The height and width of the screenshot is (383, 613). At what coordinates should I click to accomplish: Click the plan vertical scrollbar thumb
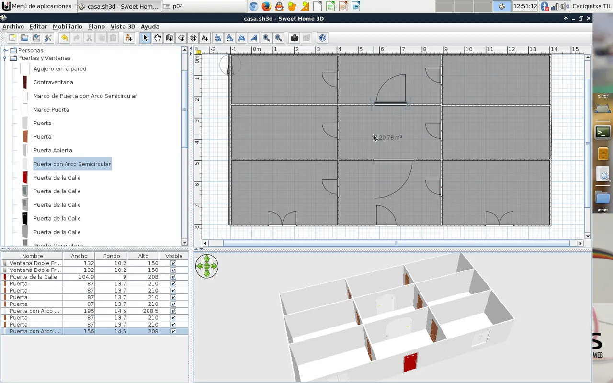coord(588,143)
